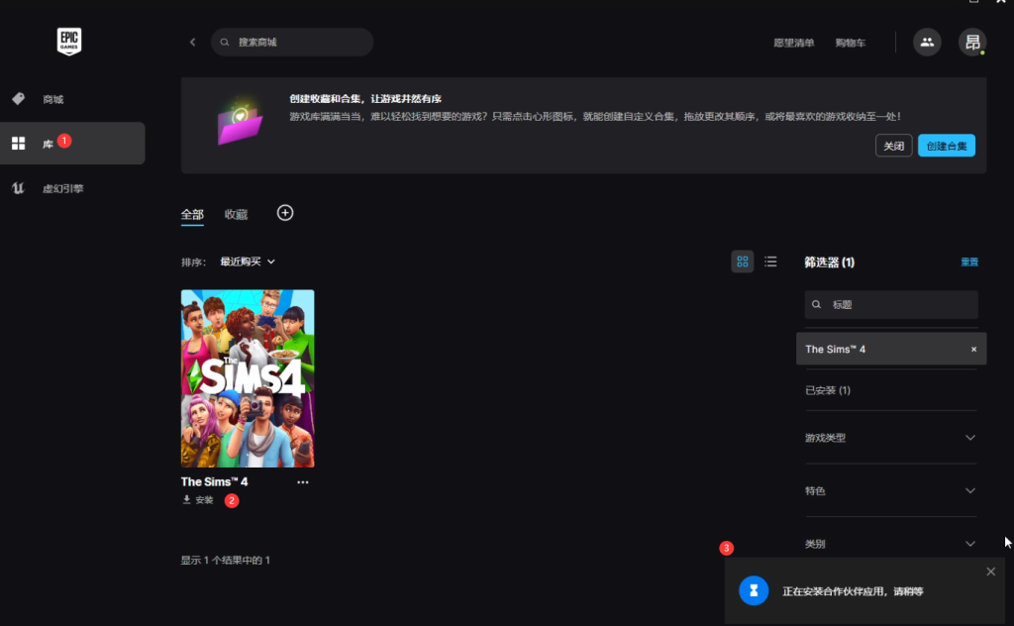Toggle the 已安装 installed filter
This screenshot has width=1014, height=626.
(828, 390)
